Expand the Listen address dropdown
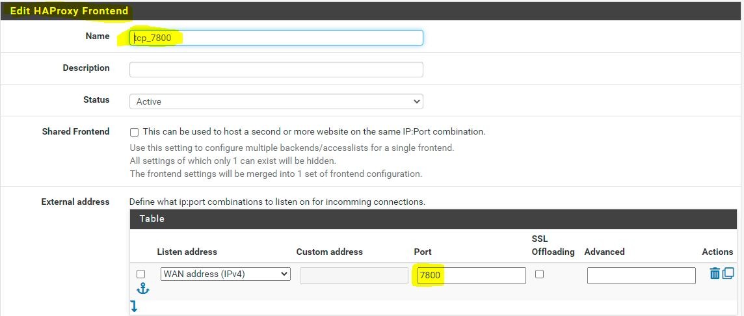The width and height of the screenshot is (744, 316). [225, 274]
